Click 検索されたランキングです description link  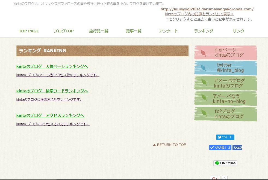pyautogui.click(x=49, y=99)
